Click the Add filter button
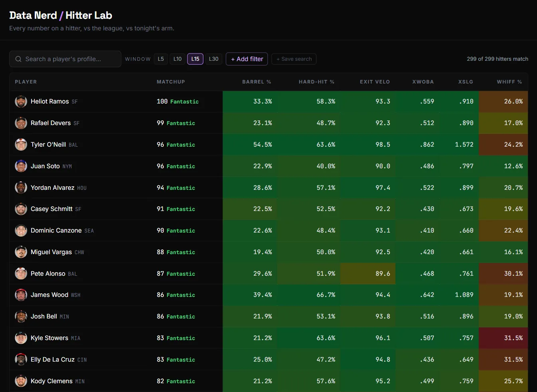 (x=247, y=59)
